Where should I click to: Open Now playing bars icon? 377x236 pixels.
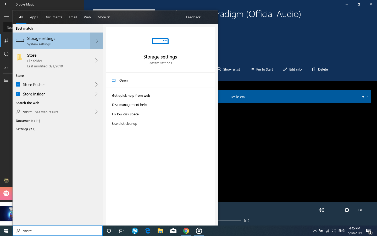click(6, 67)
